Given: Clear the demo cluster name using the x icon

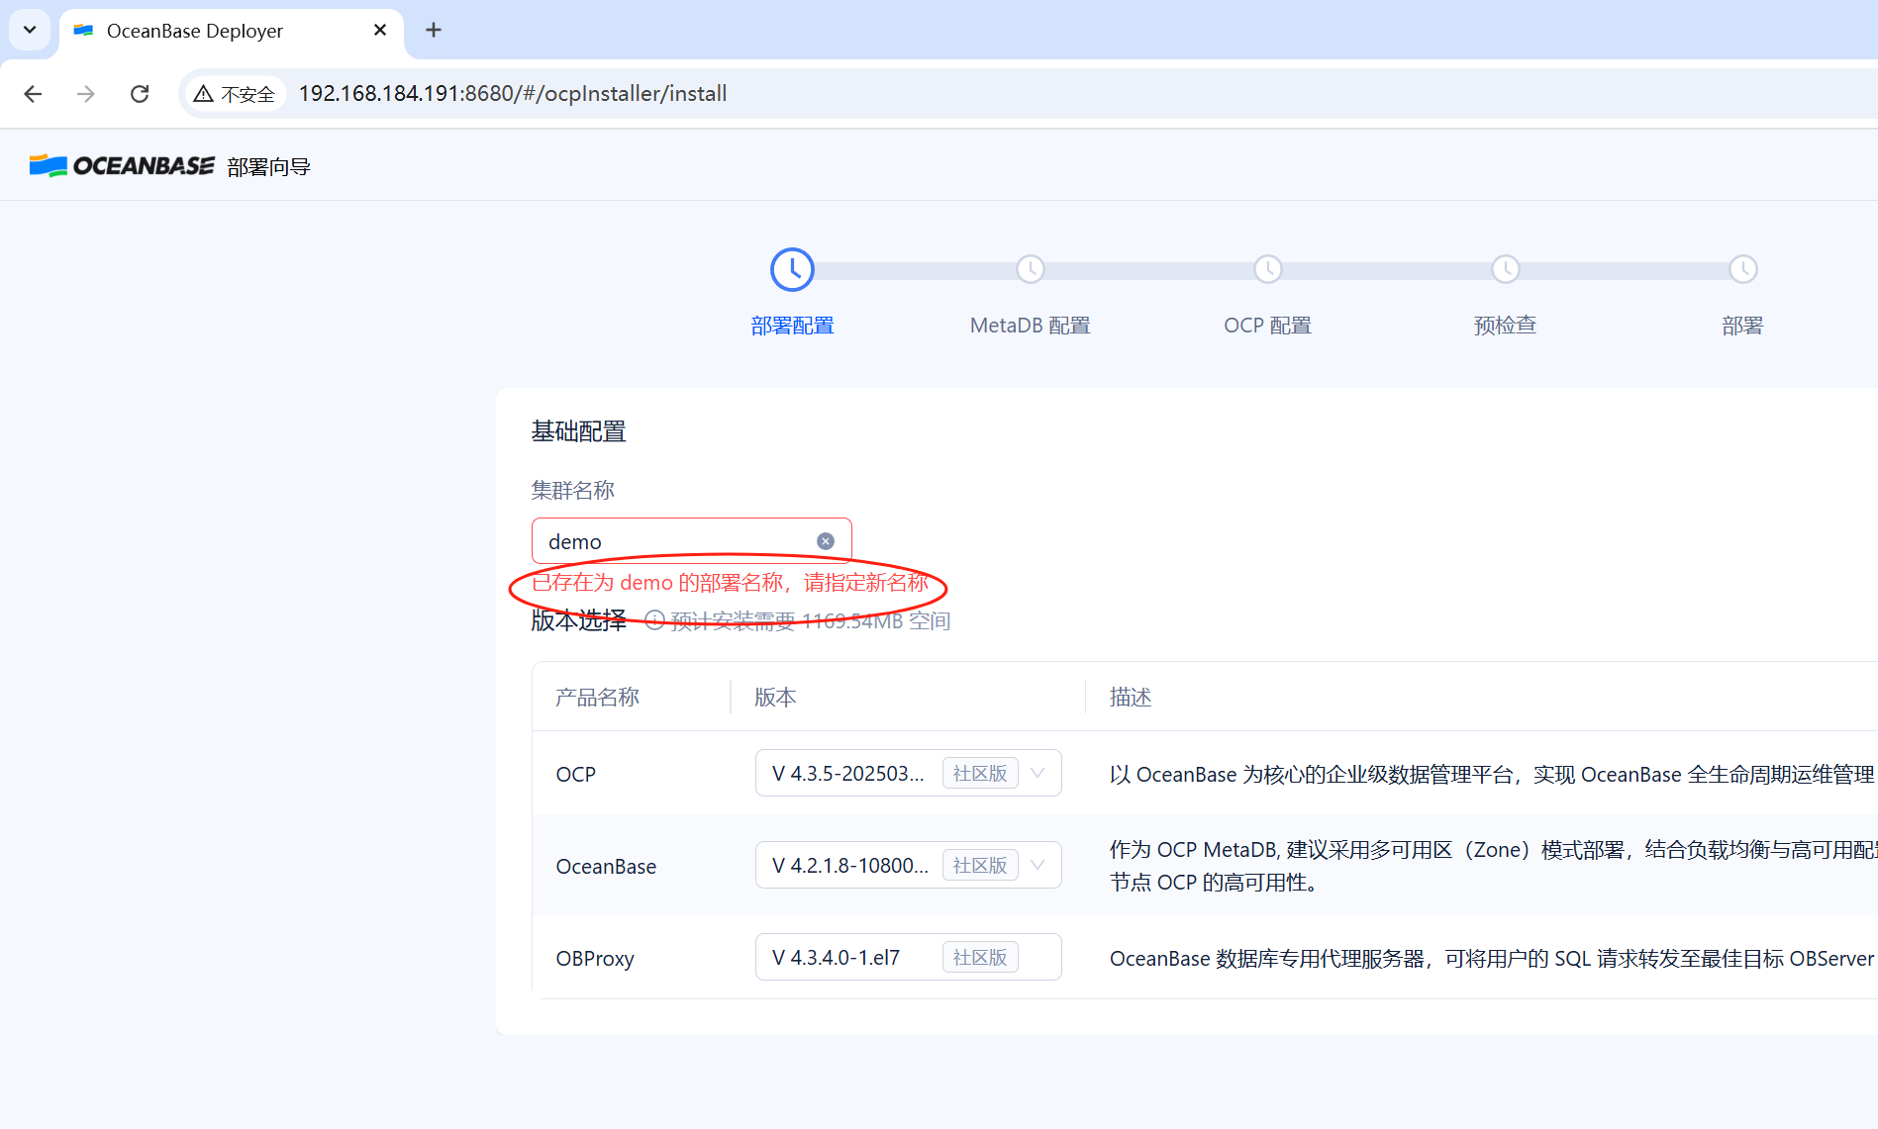Looking at the screenshot, I should 826,540.
